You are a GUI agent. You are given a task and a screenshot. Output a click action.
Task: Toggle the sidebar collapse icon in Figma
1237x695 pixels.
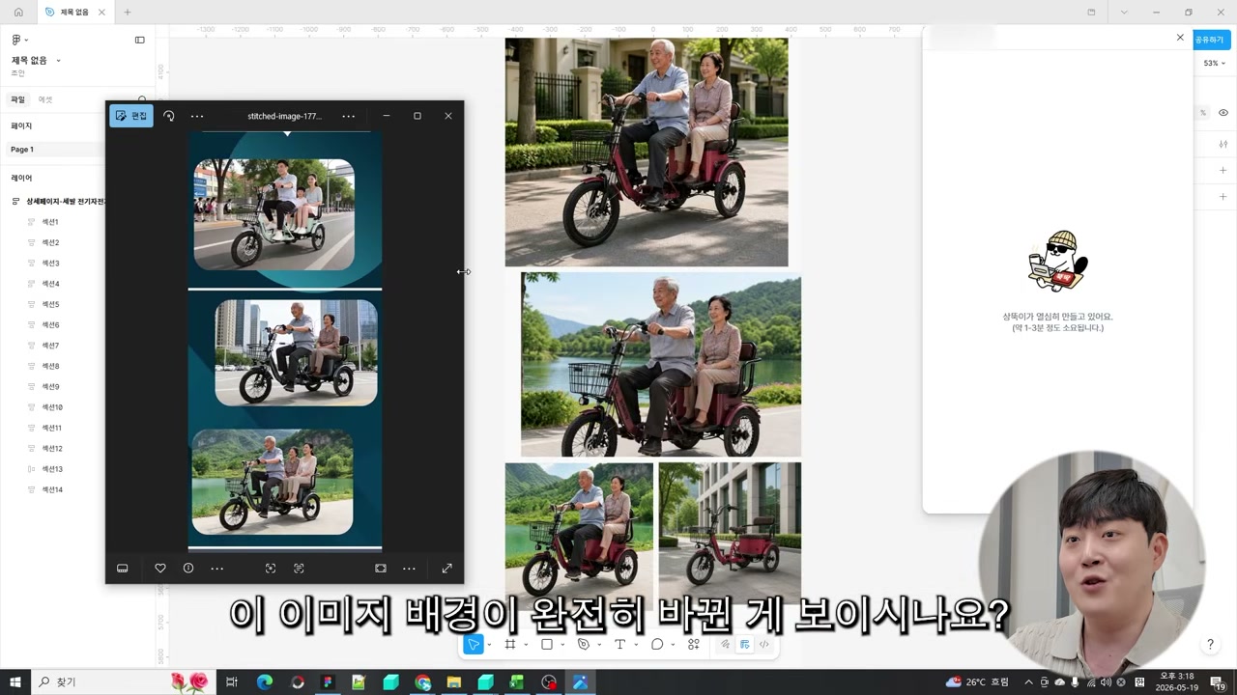139,40
